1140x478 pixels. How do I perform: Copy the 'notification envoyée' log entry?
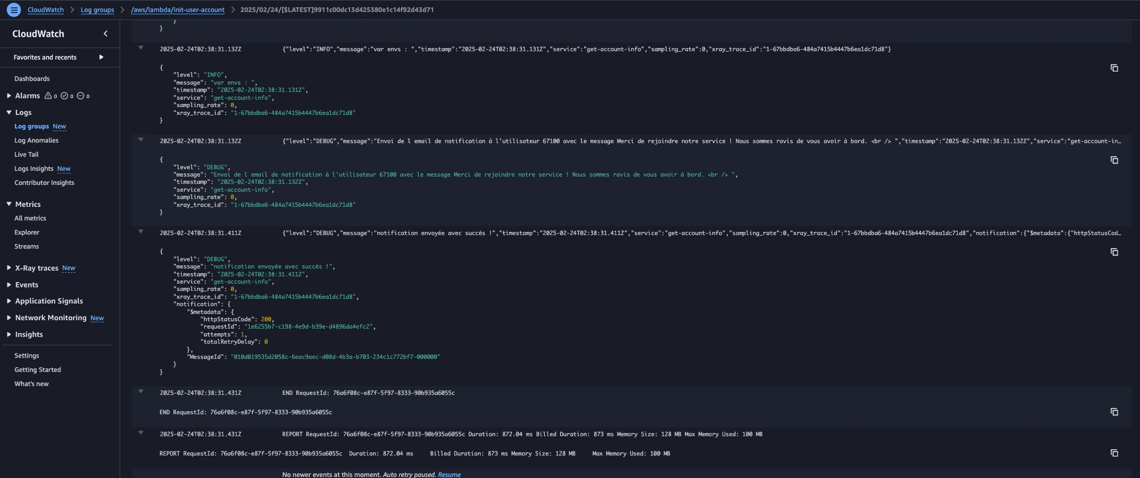[1114, 252]
